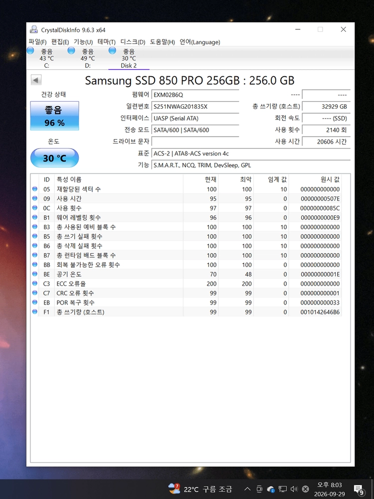
Task: Select the Disk 2 status orb
Action: click(x=112, y=50)
